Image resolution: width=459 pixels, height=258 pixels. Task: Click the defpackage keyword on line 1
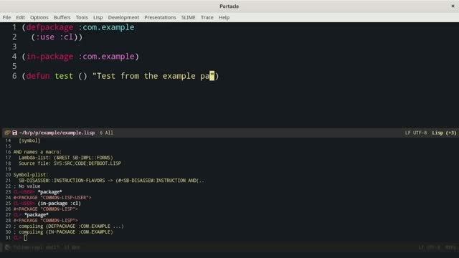coord(49,27)
